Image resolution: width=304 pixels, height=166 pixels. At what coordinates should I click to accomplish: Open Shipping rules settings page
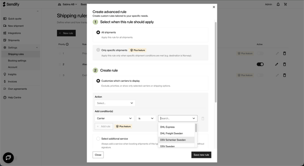20,54
